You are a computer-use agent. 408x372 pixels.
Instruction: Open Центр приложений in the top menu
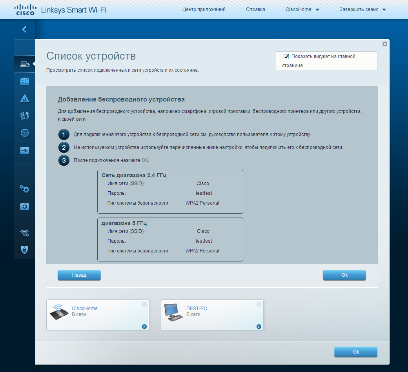(x=204, y=9)
